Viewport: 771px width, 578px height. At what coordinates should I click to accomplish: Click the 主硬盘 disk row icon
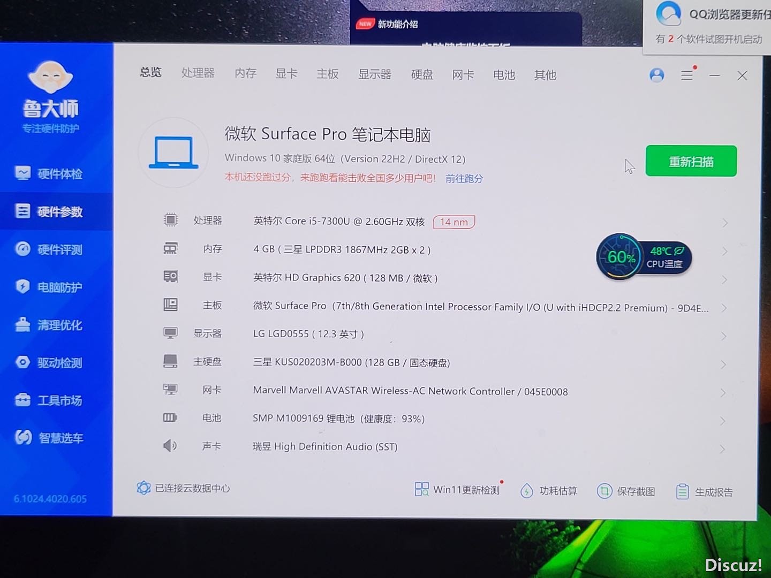click(171, 361)
